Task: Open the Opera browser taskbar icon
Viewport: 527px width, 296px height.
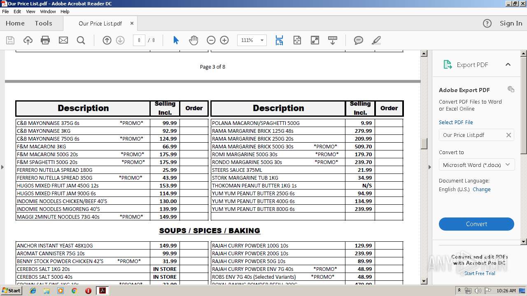Action: (88, 291)
